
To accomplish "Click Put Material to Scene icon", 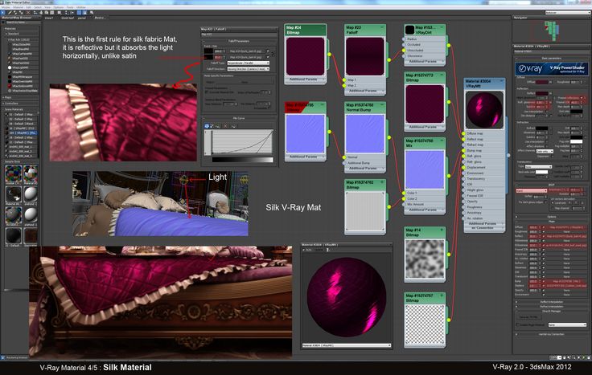I will click(15, 12).
